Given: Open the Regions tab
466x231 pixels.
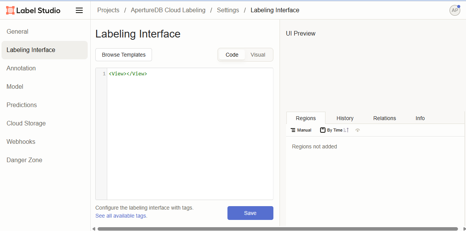Looking at the screenshot, I should (306, 118).
